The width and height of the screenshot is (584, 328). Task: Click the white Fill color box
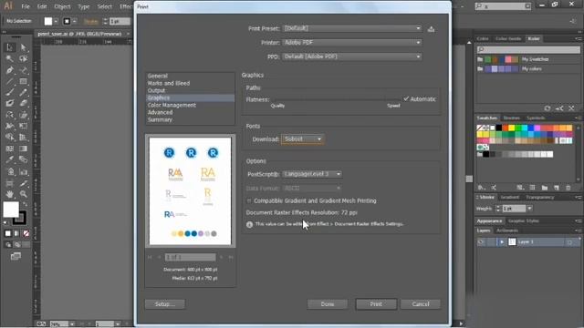coord(11,210)
